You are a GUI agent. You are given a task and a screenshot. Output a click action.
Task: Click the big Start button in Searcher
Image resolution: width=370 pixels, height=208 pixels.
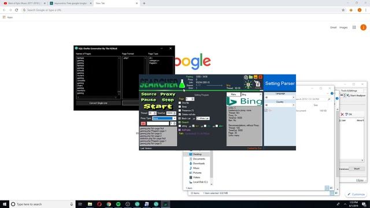coord(158,106)
